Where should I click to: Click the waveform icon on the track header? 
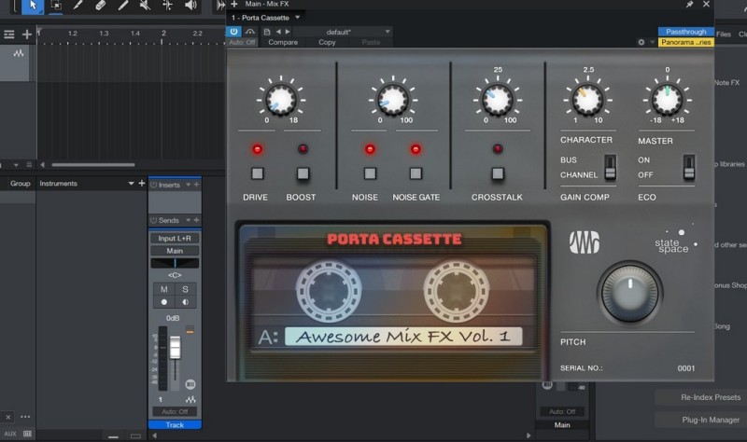(19, 53)
